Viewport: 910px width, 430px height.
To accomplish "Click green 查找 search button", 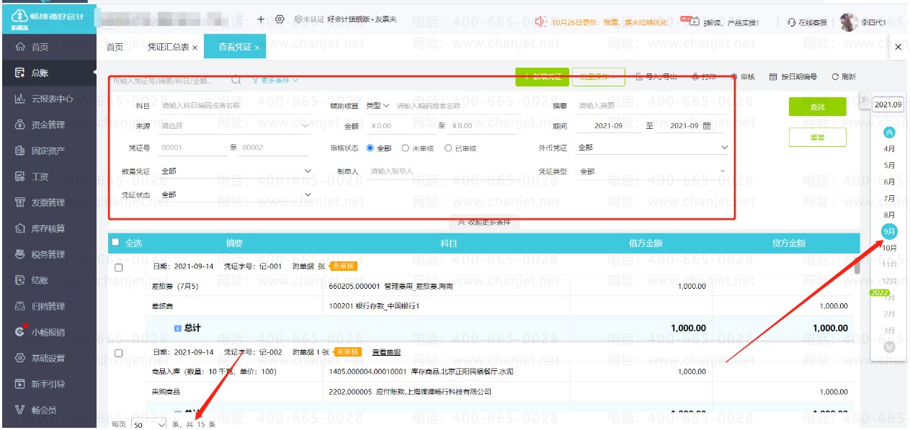I will [x=817, y=107].
